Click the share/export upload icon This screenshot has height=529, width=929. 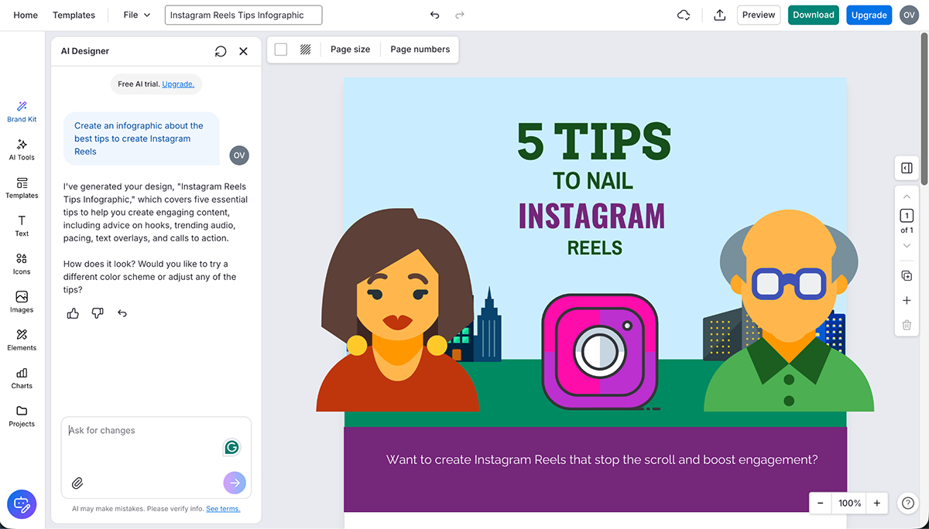[x=720, y=15]
